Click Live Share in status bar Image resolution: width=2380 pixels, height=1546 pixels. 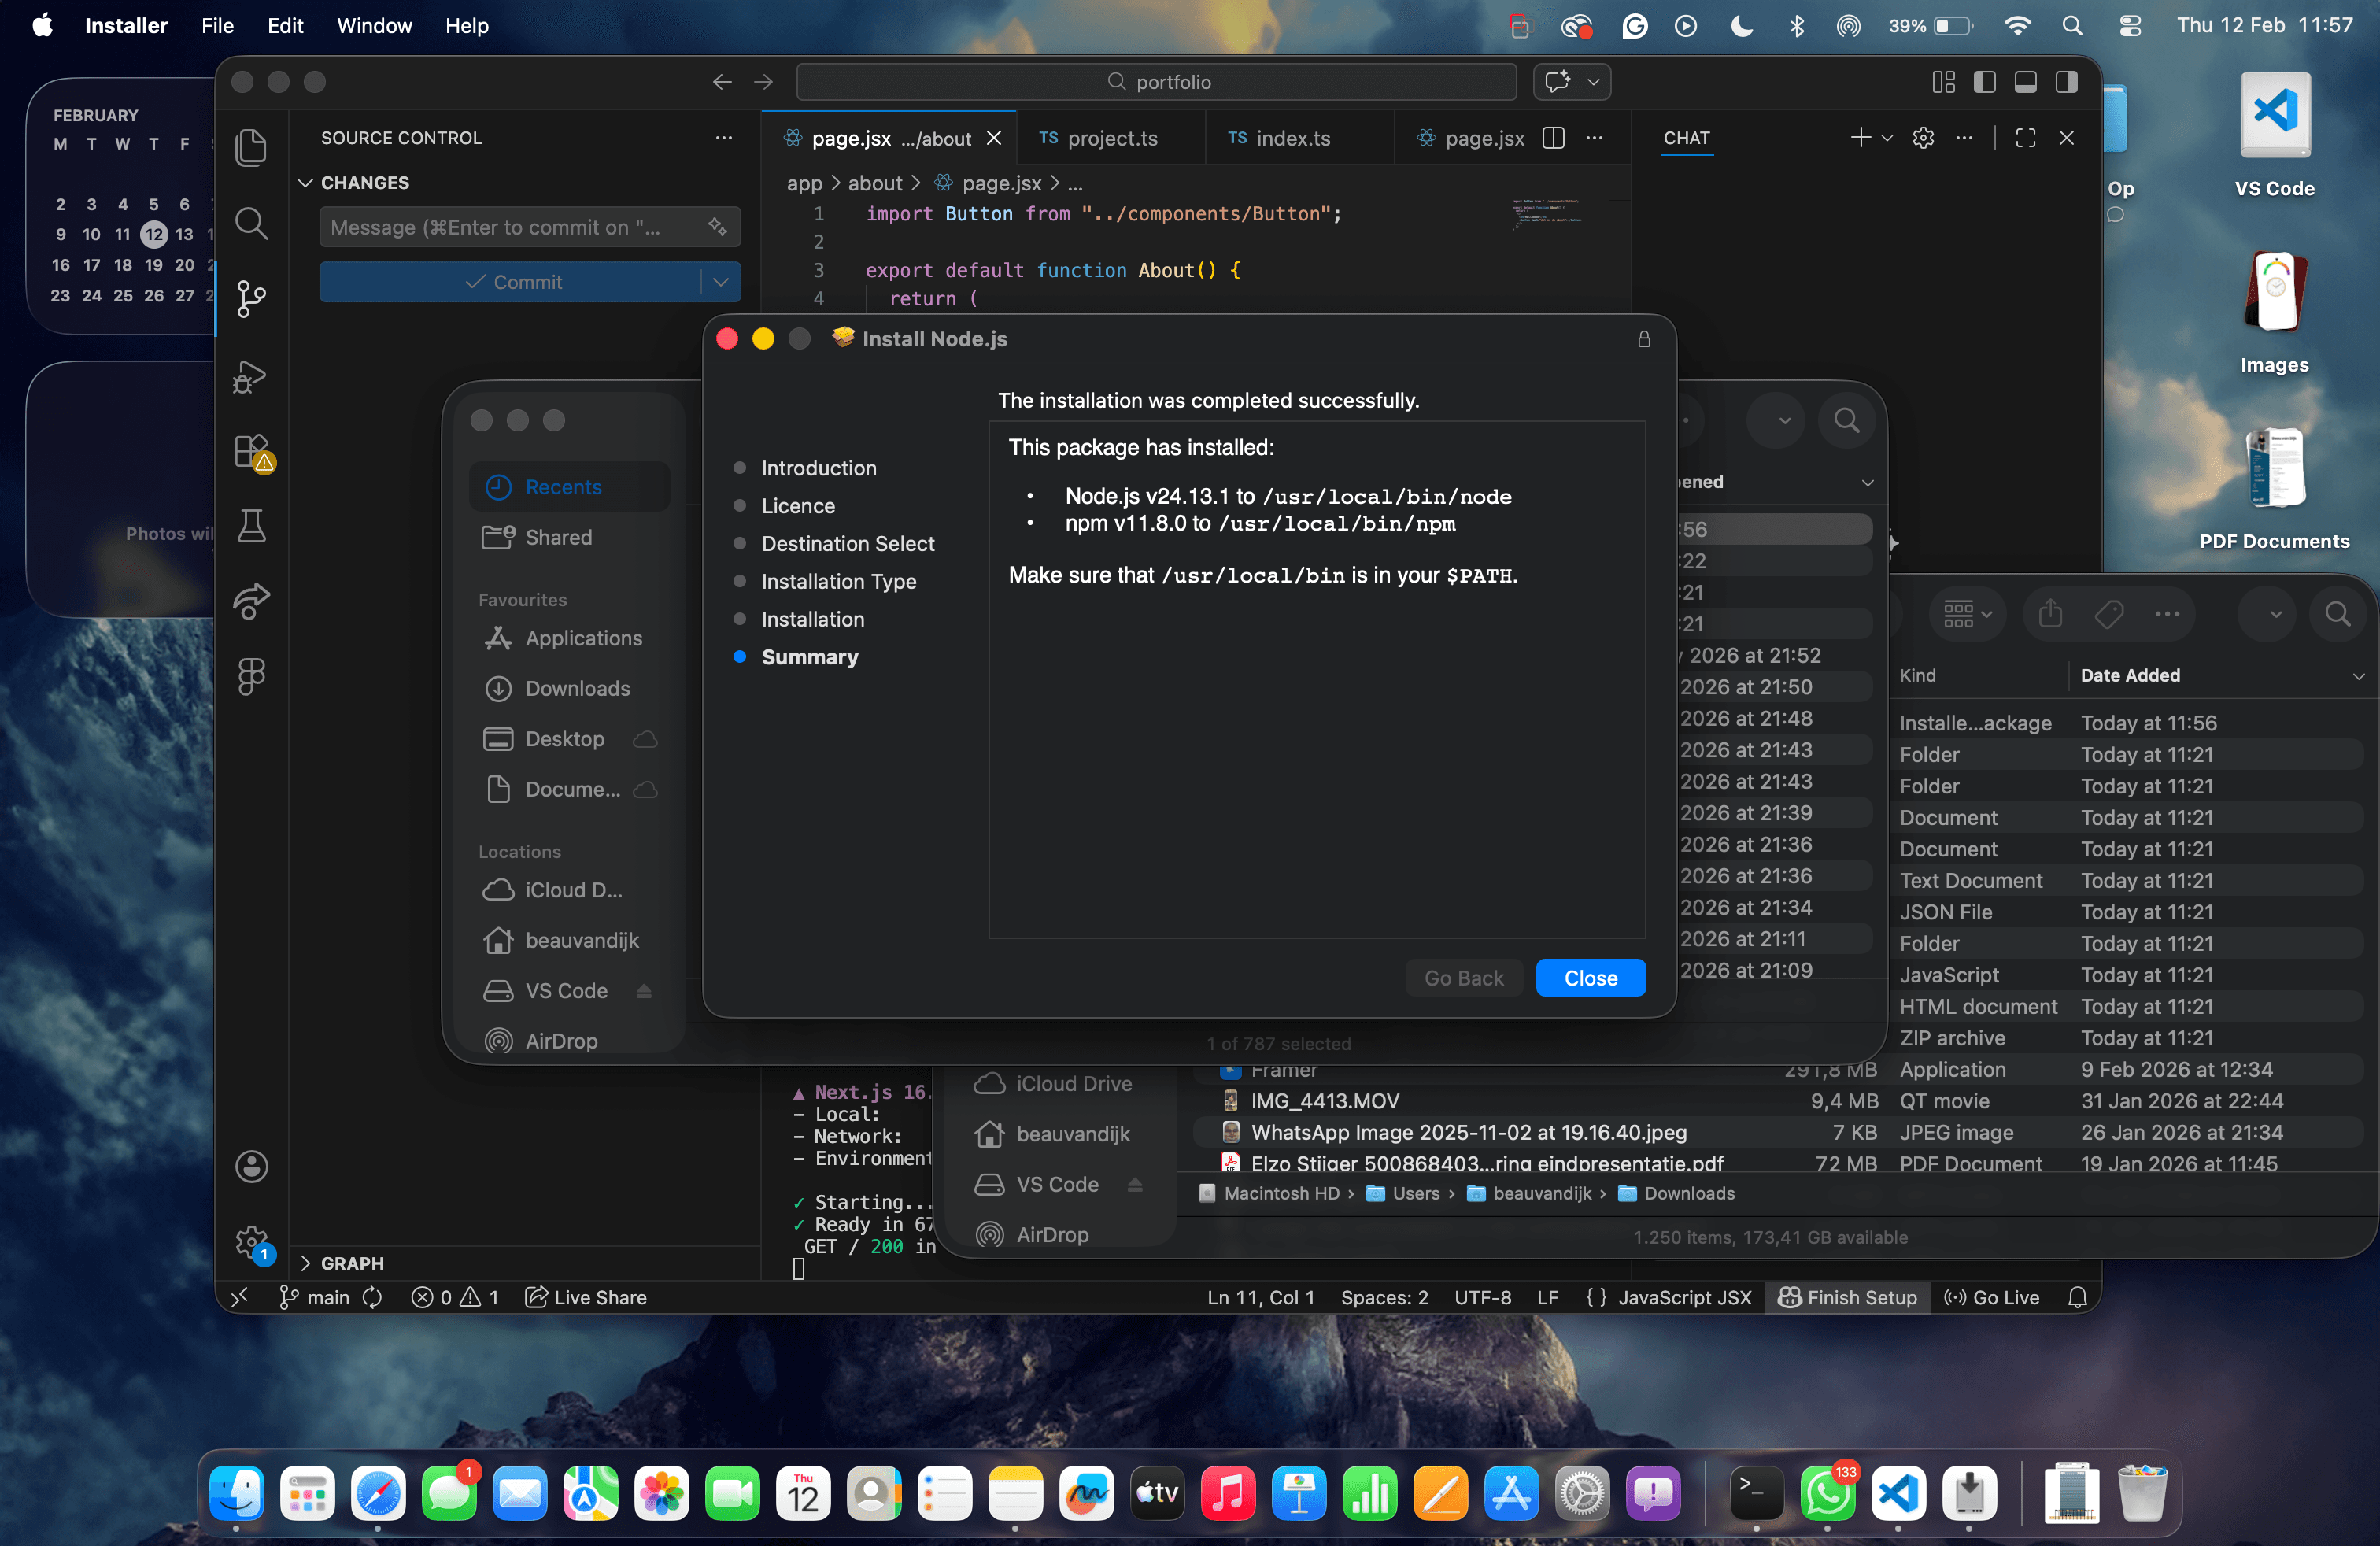click(x=586, y=1297)
